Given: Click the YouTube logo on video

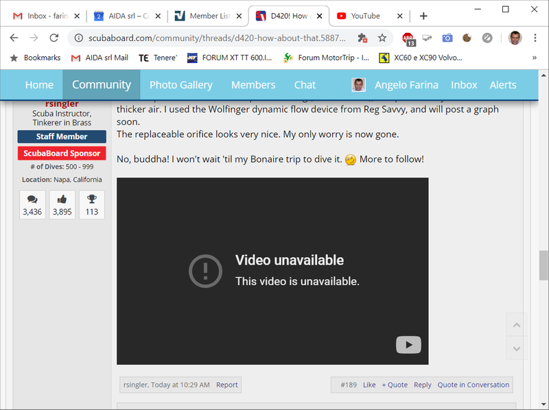Looking at the screenshot, I should pyautogui.click(x=408, y=345).
